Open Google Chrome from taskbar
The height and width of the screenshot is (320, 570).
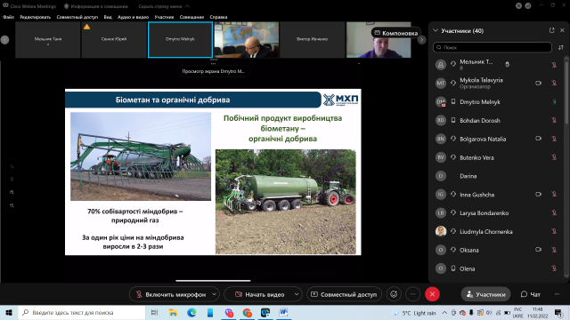pyautogui.click(x=248, y=312)
